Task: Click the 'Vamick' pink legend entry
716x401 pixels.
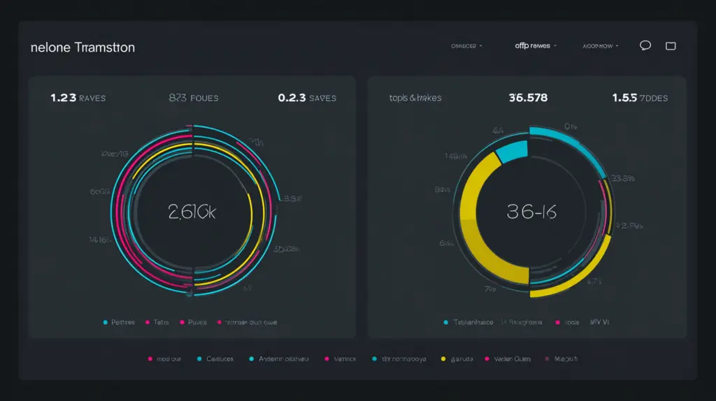Action: coord(341,359)
